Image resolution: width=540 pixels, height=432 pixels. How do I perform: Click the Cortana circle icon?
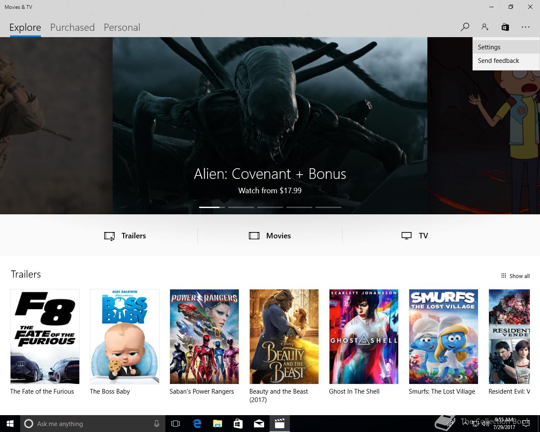29,424
